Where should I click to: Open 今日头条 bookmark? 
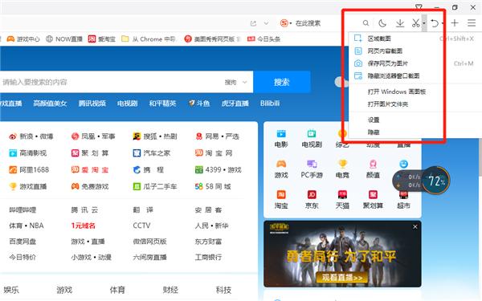(263, 39)
